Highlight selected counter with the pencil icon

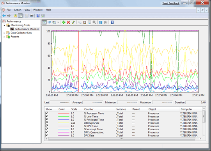(73, 22)
